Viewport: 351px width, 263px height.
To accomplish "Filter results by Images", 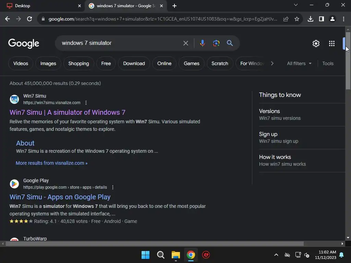I will [x=48, y=63].
